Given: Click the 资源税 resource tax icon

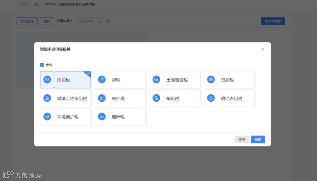Looking at the screenshot, I should [211, 80].
